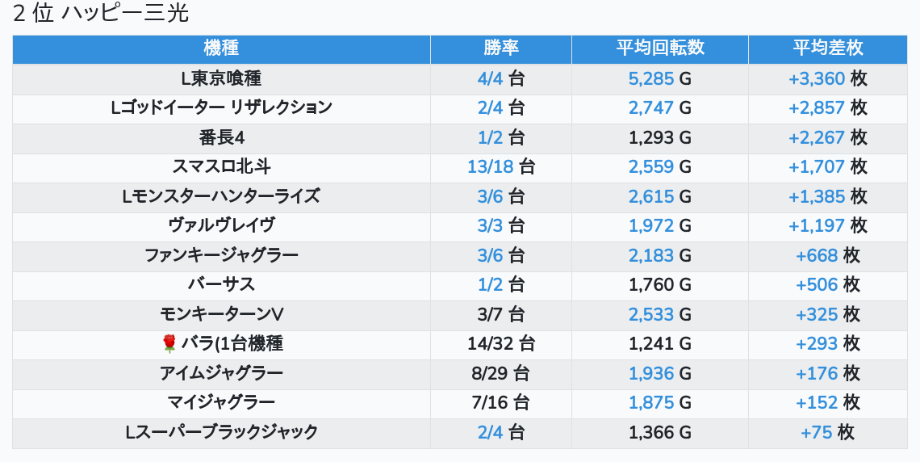This screenshot has width=920, height=462.
Task: Click the アイムジャグラー machine name
Action: coord(221,373)
